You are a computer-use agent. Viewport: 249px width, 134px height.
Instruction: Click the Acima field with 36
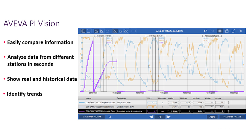[220, 102]
